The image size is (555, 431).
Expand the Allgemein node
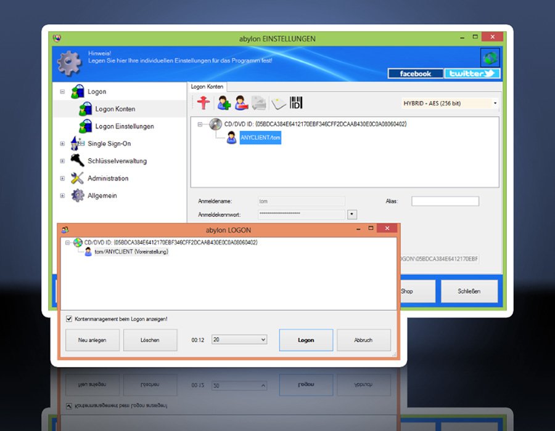(62, 195)
